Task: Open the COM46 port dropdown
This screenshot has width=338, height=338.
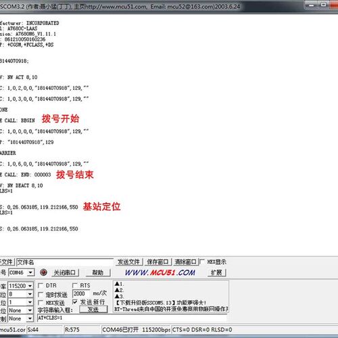Action: [x=21, y=272]
